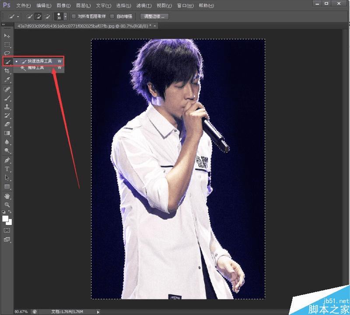Enable 对所有图层取样 checkbox
This screenshot has width=350, height=315.
(73, 16)
